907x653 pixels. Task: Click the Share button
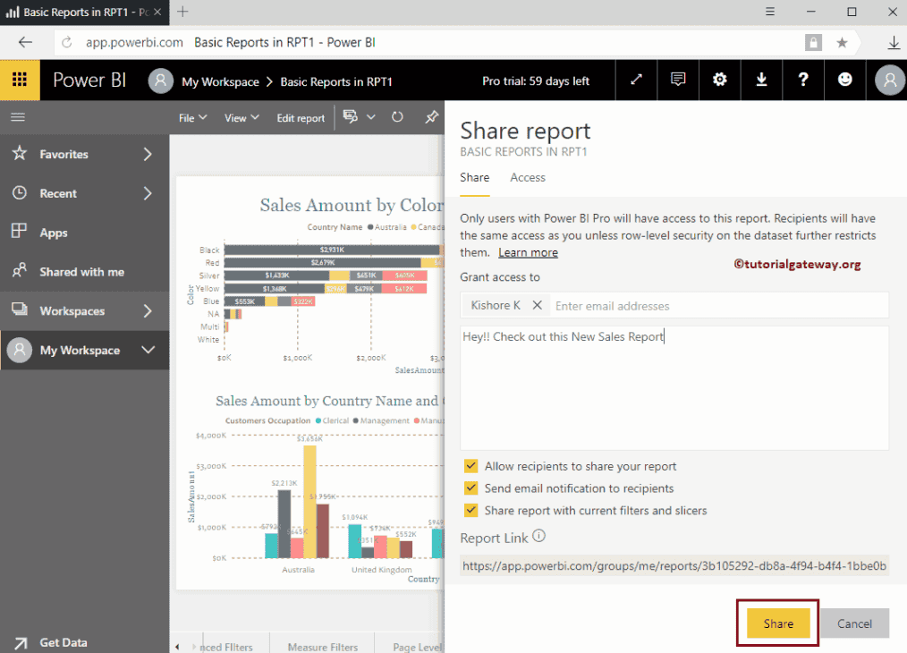777,623
